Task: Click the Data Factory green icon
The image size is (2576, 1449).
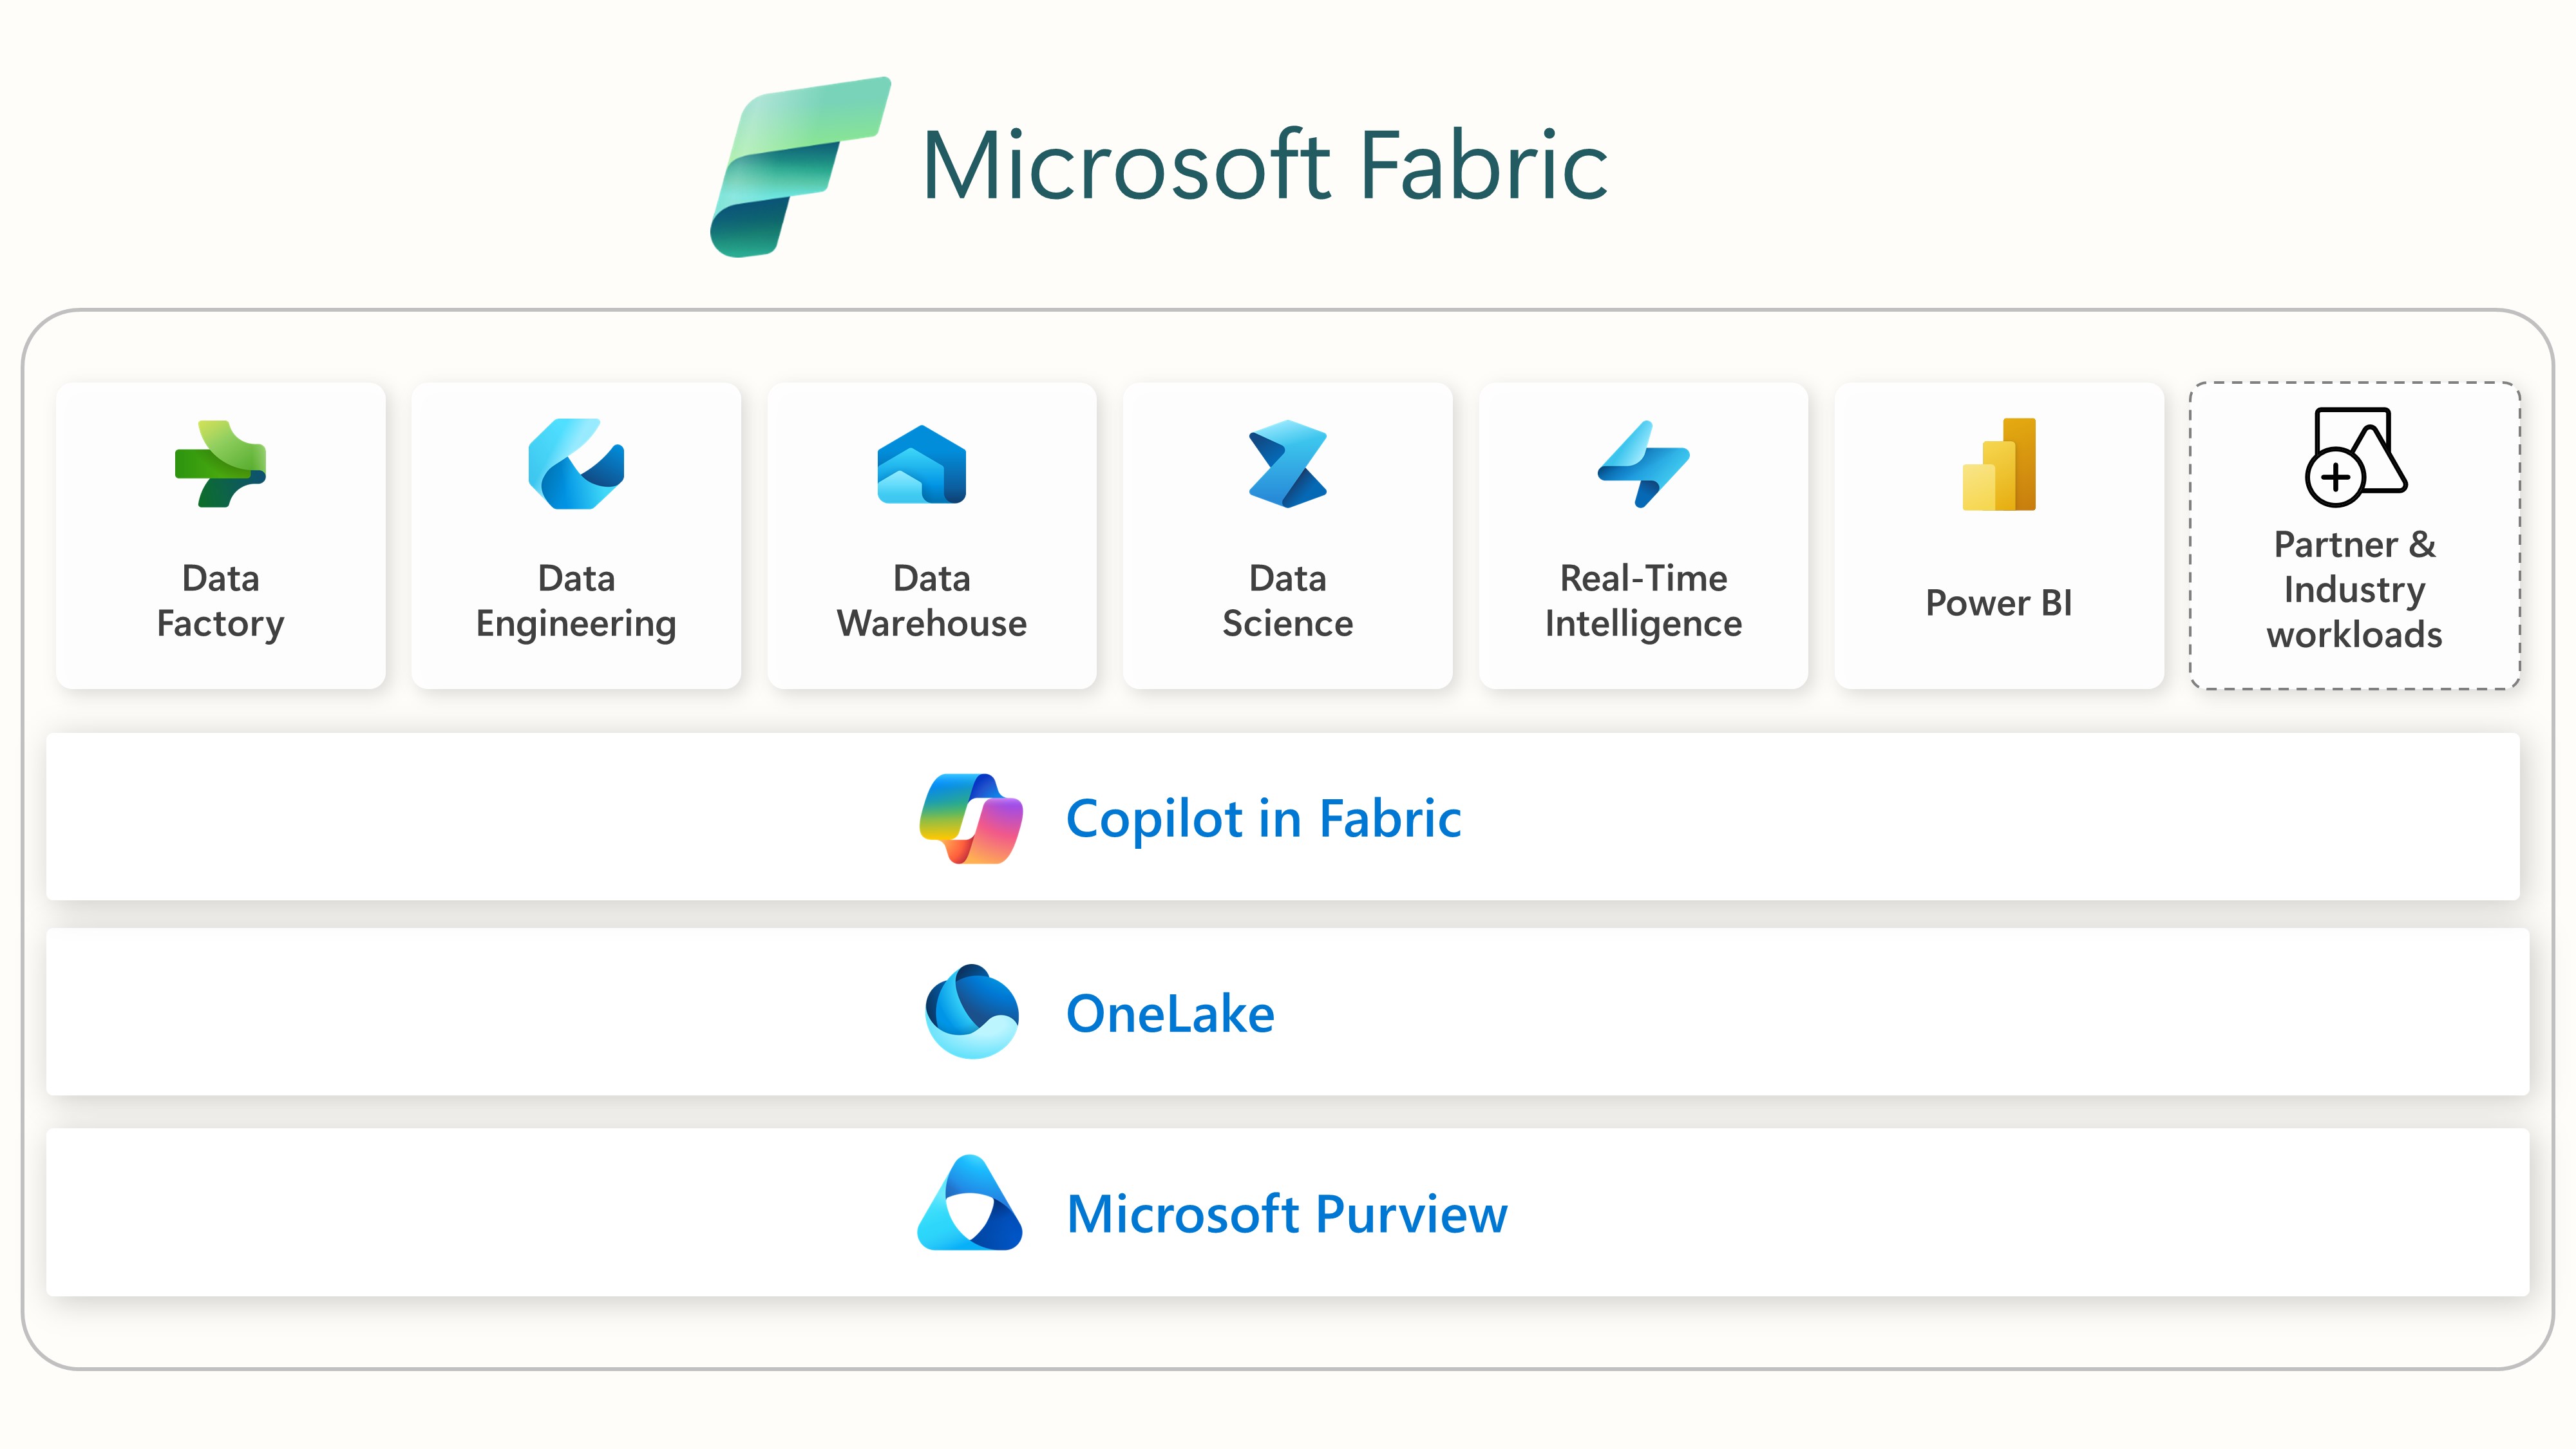Action: (x=220, y=465)
